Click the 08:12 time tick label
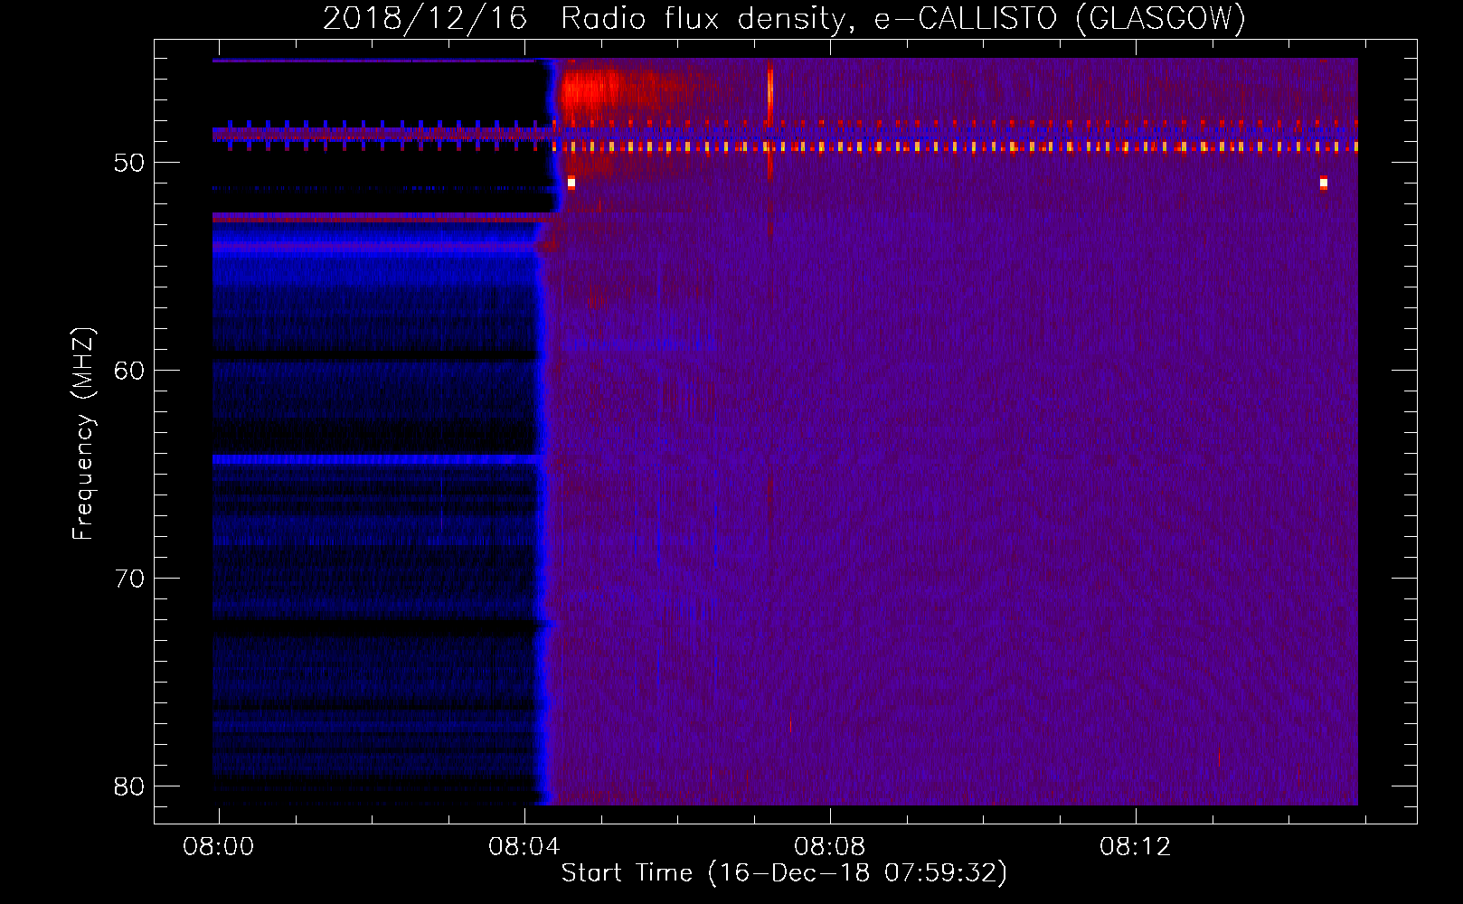 tap(1135, 846)
